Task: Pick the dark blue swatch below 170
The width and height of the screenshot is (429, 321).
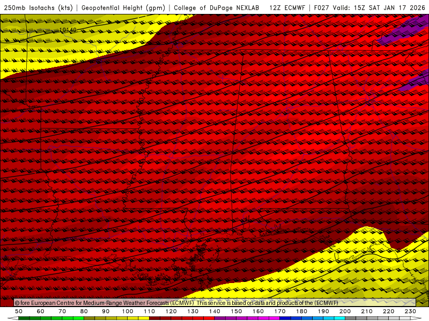Action: [x=285, y=318]
